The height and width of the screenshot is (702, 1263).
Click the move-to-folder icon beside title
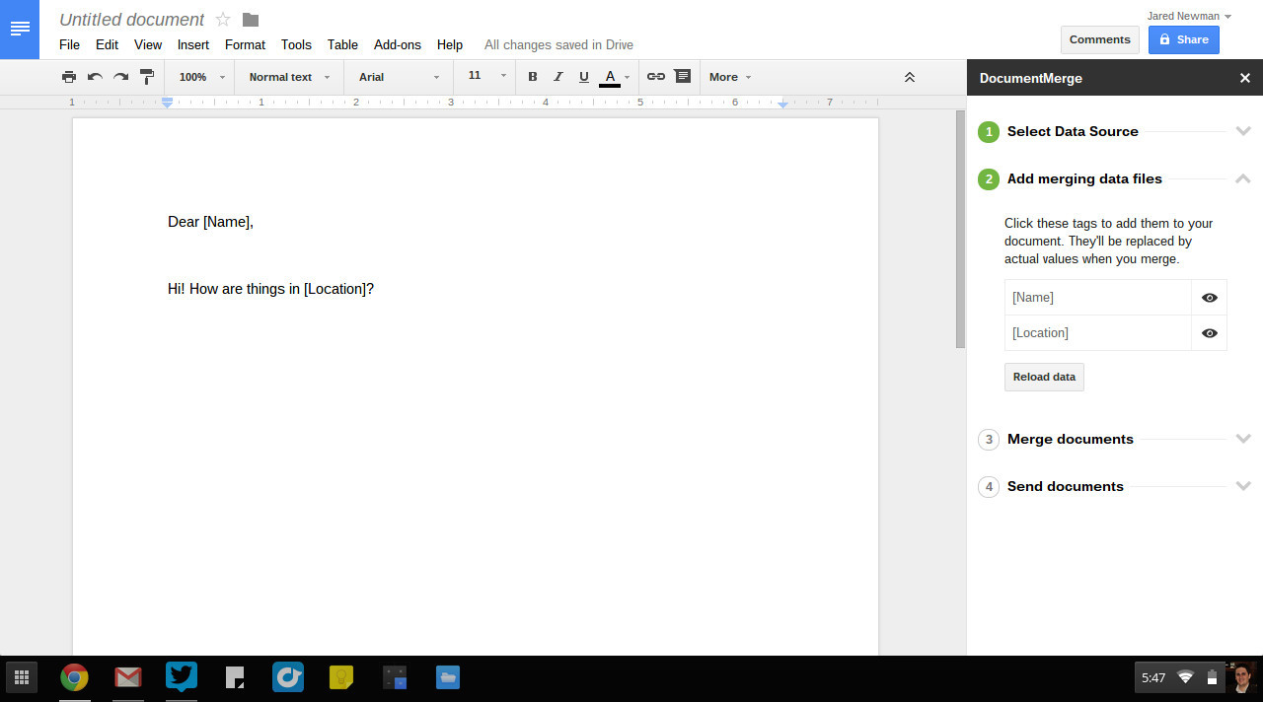(x=251, y=20)
